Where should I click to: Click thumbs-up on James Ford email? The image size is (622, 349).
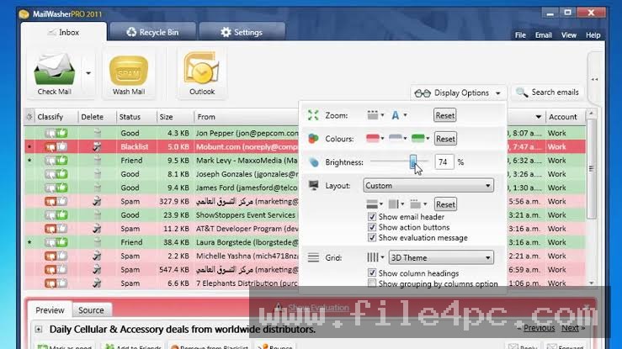coord(62,188)
